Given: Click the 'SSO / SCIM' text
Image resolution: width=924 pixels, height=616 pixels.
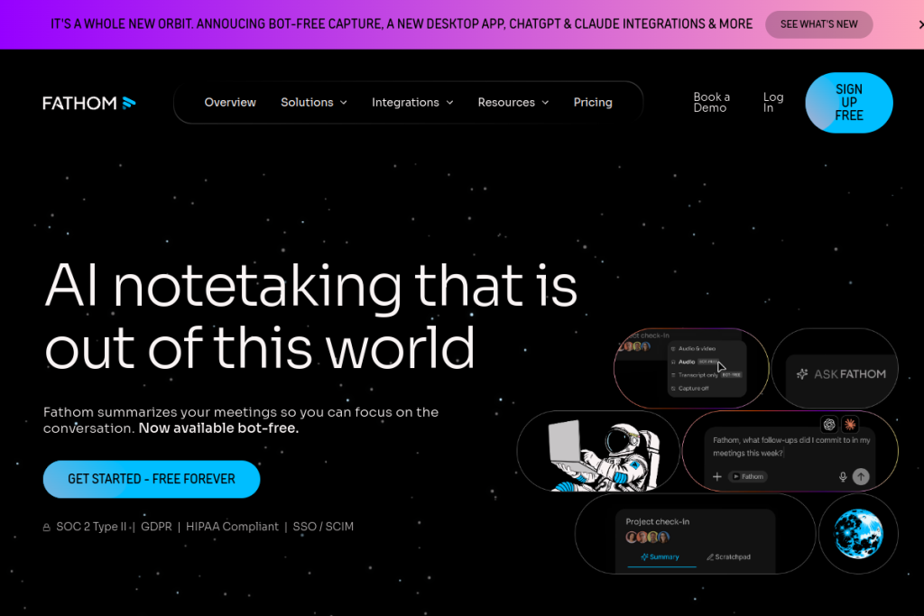Looking at the screenshot, I should point(323,527).
